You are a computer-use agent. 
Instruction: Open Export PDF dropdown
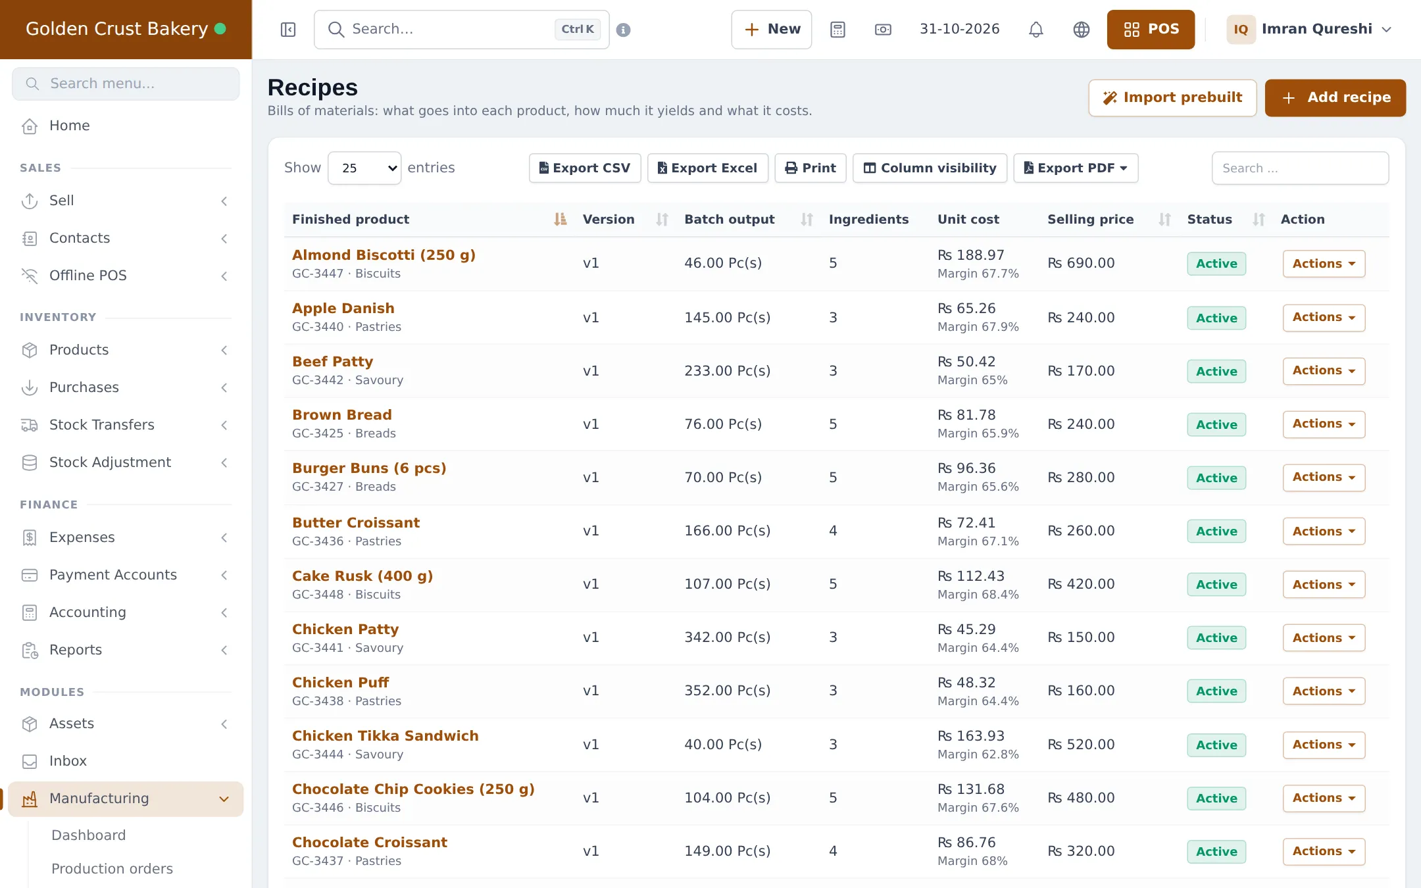coord(1076,168)
